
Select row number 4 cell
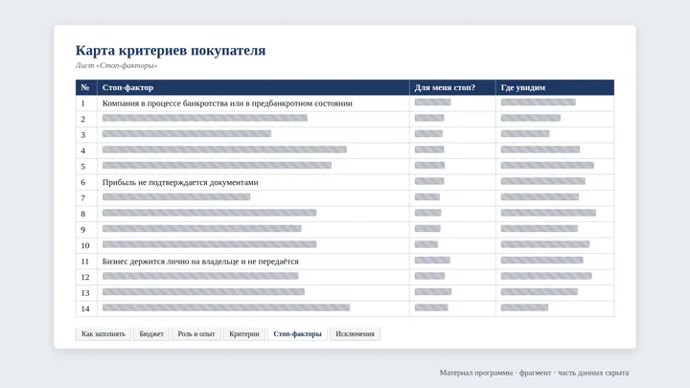(x=86, y=151)
